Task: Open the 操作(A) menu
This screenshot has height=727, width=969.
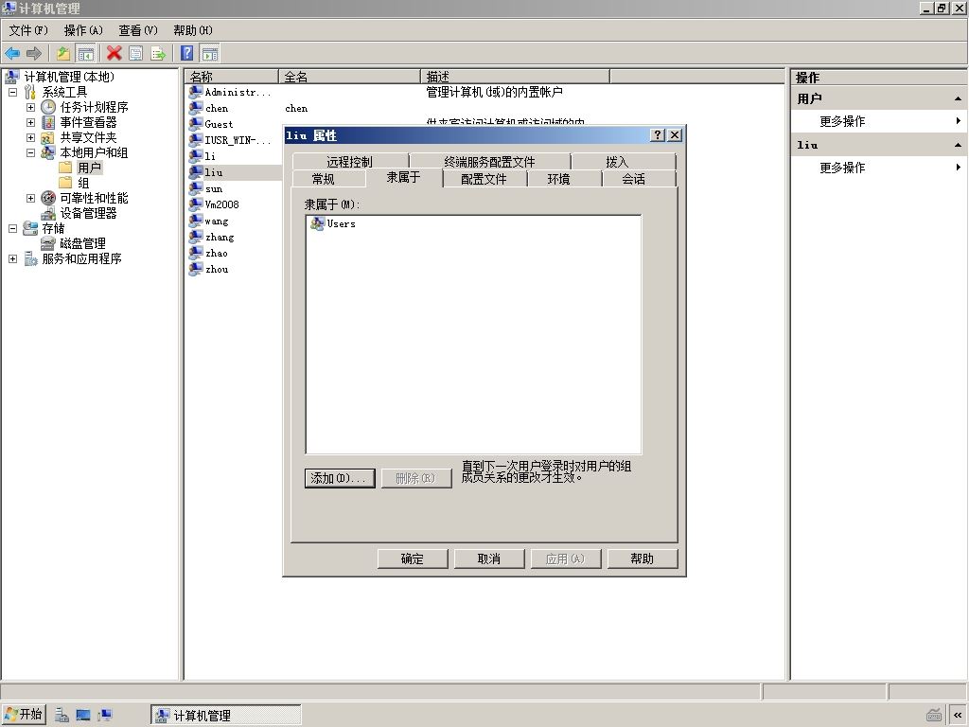Action: click(x=83, y=30)
